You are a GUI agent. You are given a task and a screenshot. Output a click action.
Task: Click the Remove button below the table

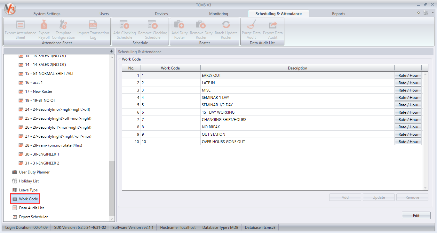pos(412,197)
